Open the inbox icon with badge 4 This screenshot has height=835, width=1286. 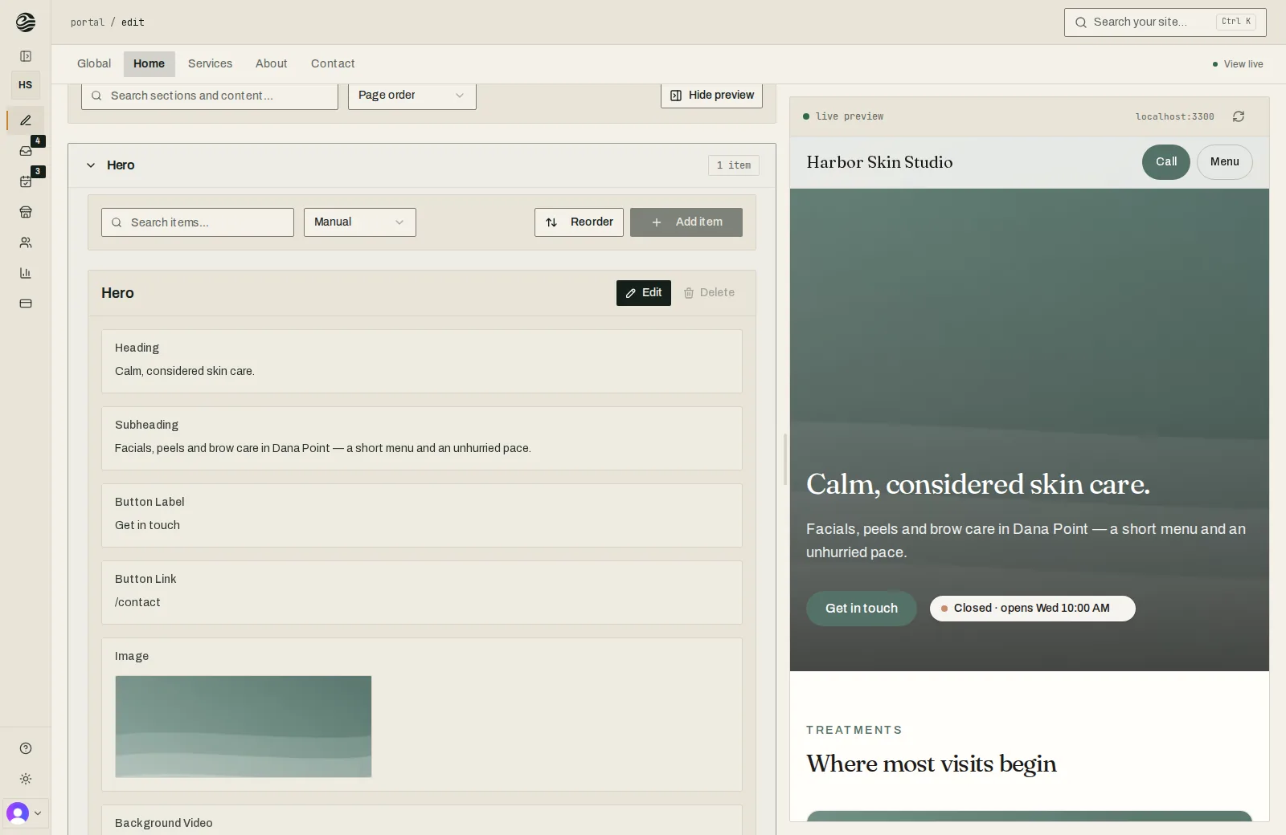[26, 151]
